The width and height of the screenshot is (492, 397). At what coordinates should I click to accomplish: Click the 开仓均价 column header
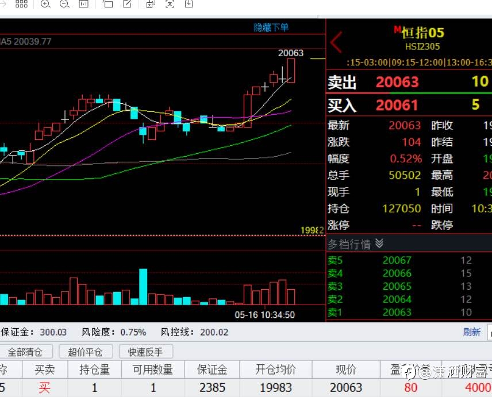[x=275, y=369]
